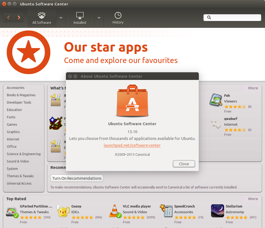Viewport: 265px width, 228px height.
Task: Open the launchpad.net/software-center link
Action: click(132, 145)
